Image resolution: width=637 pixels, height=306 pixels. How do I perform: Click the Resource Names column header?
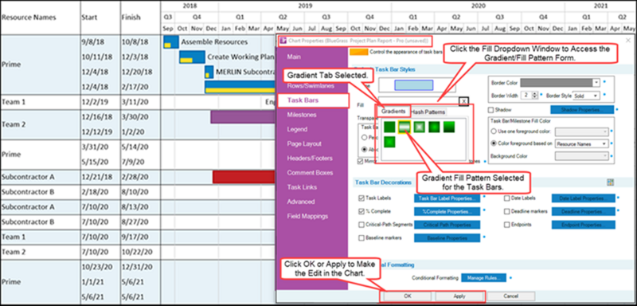tap(40, 18)
